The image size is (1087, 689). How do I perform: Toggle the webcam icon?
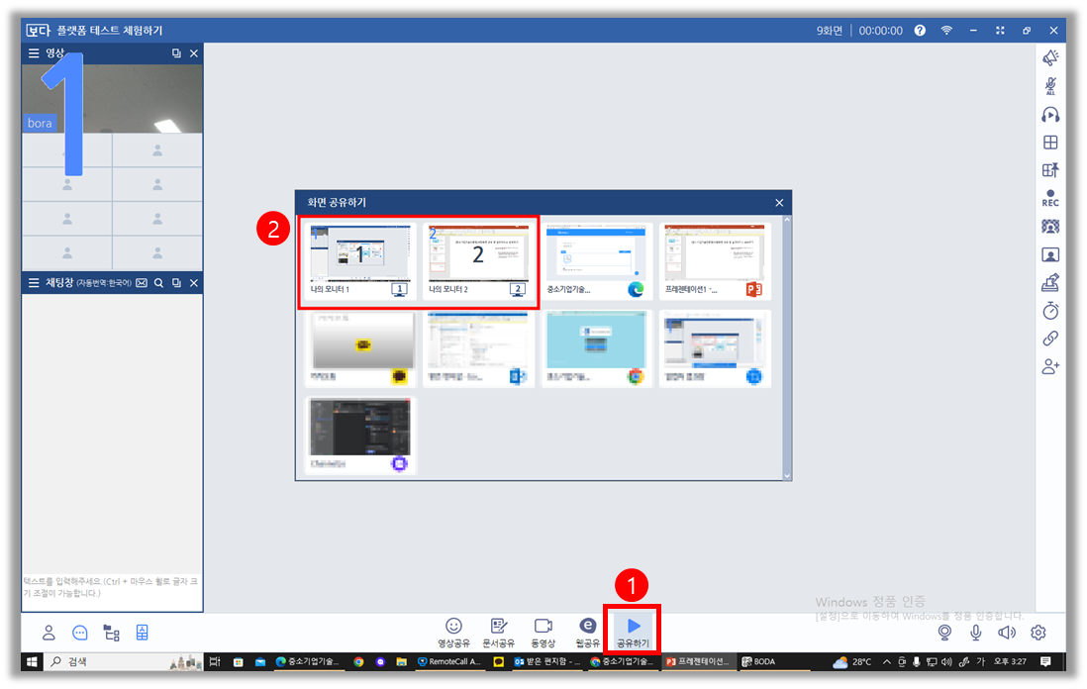[944, 633]
